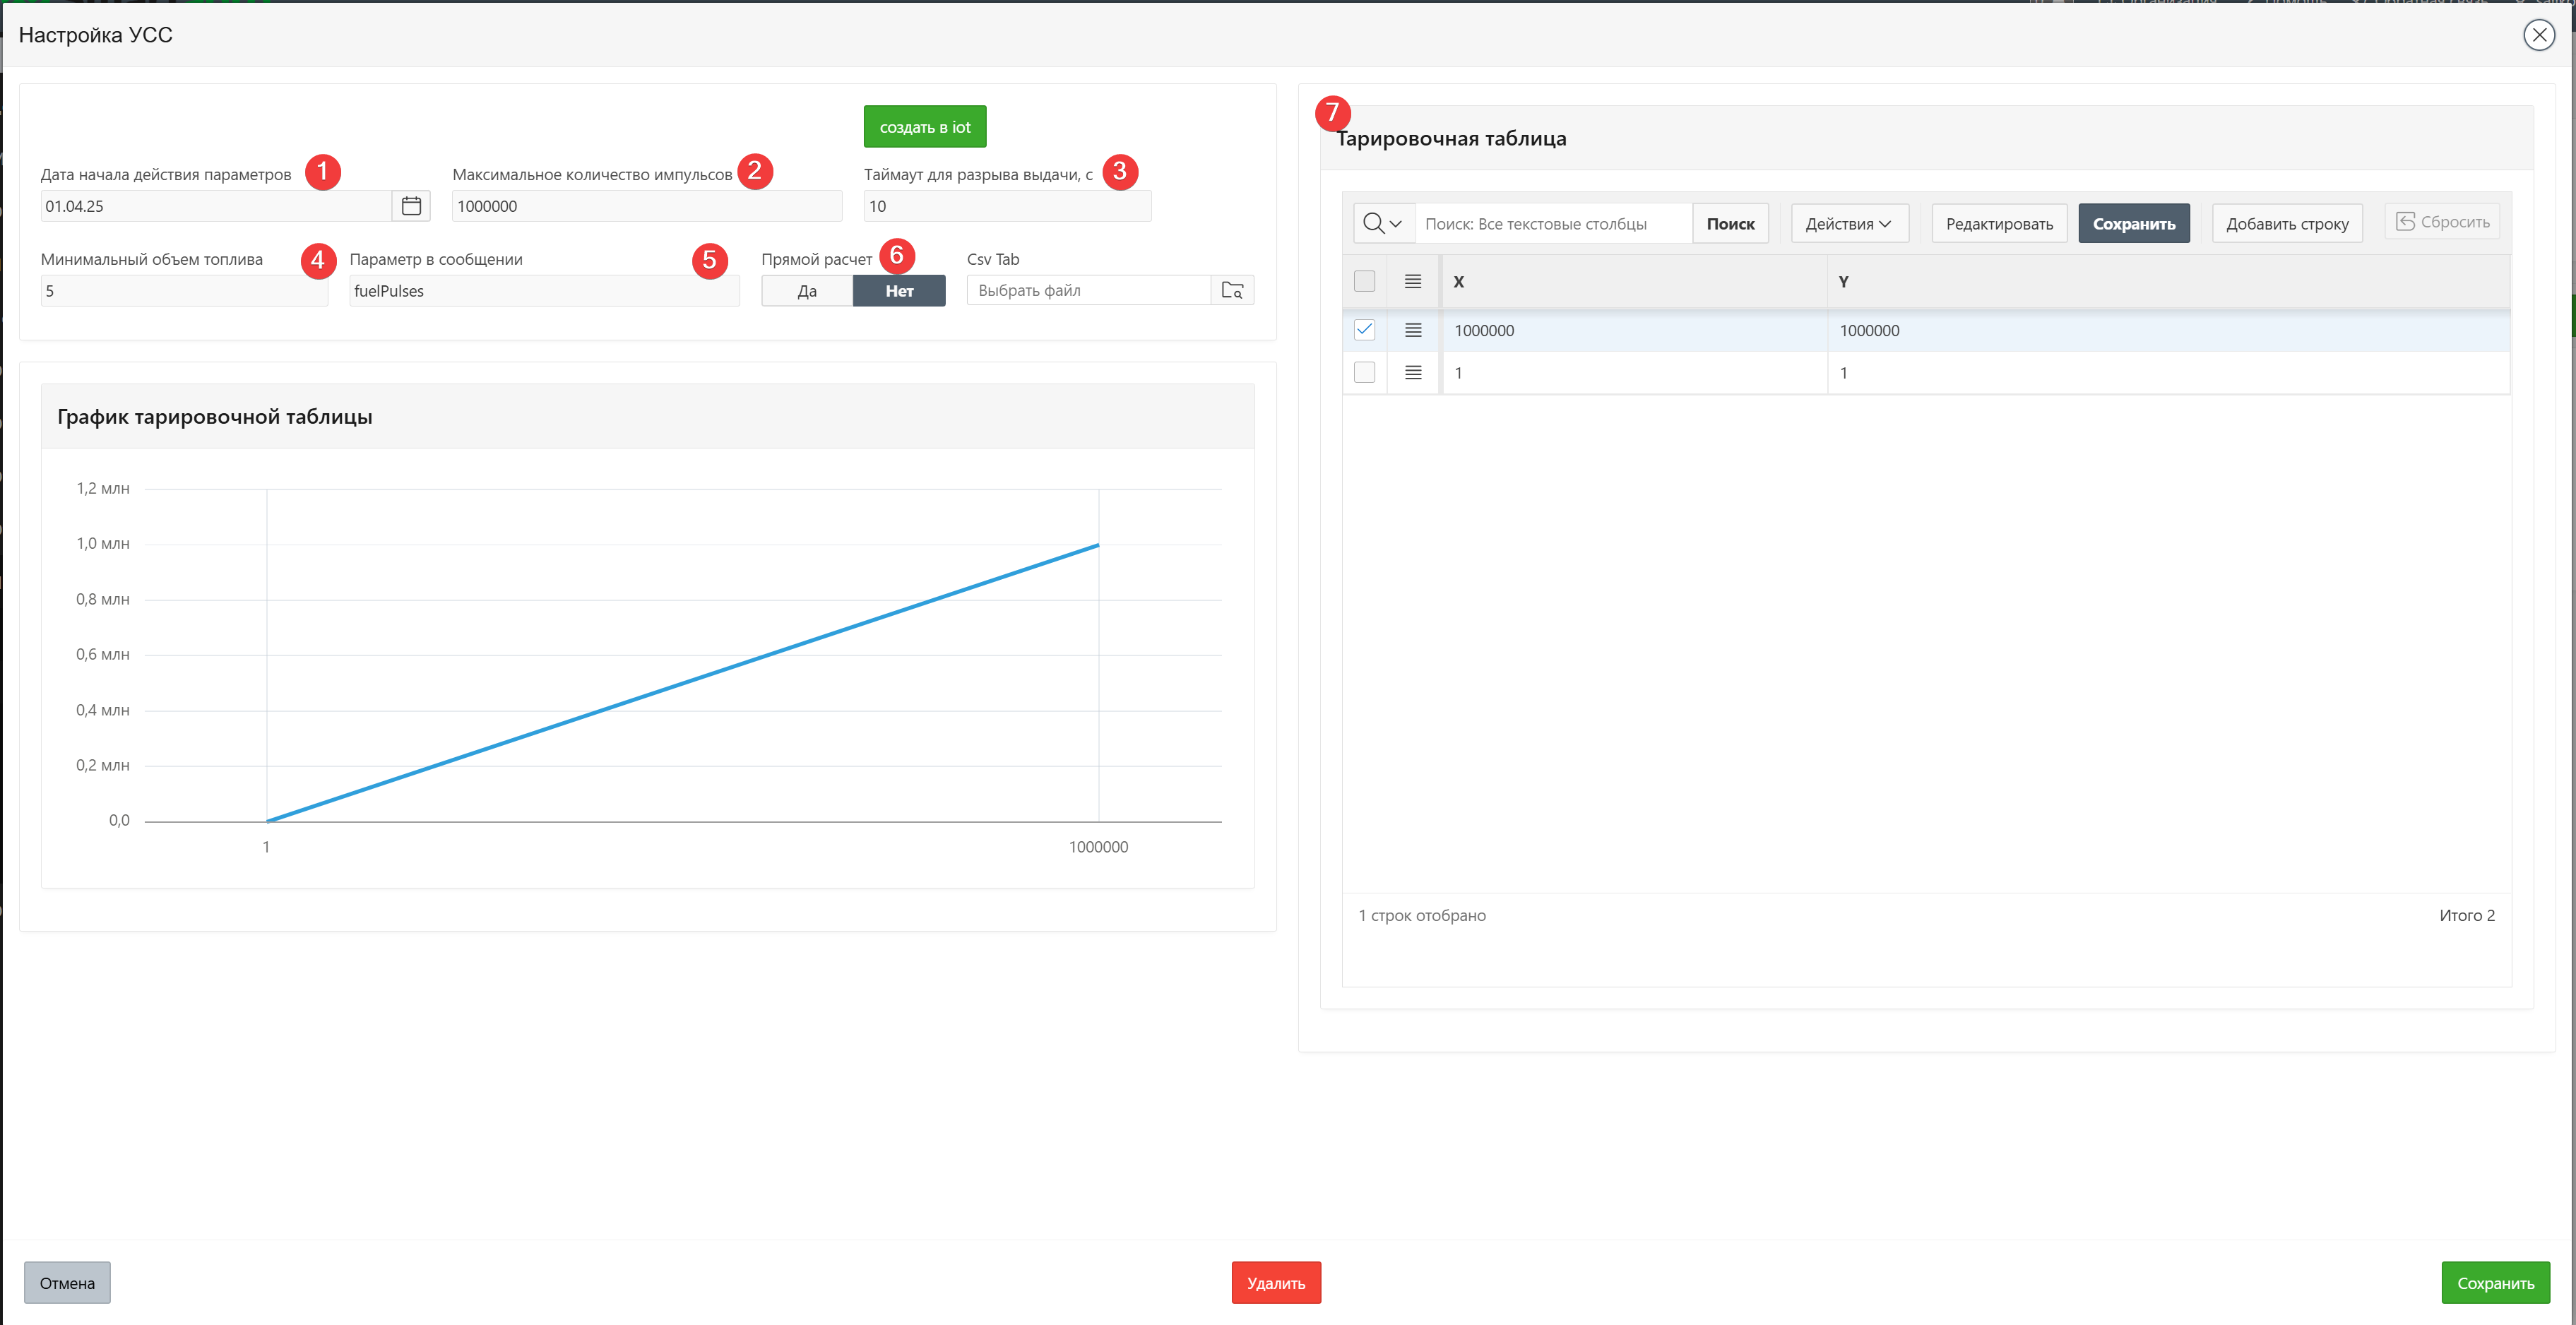Image resolution: width=2576 pixels, height=1325 pixels.
Task: Select Нет for Прямой расчет
Action: tap(898, 291)
